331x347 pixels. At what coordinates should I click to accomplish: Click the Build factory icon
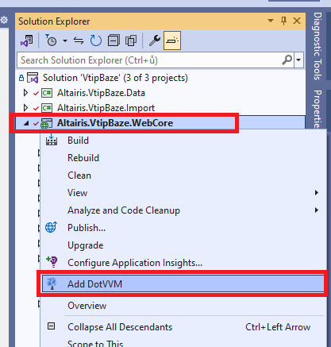click(52, 140)
